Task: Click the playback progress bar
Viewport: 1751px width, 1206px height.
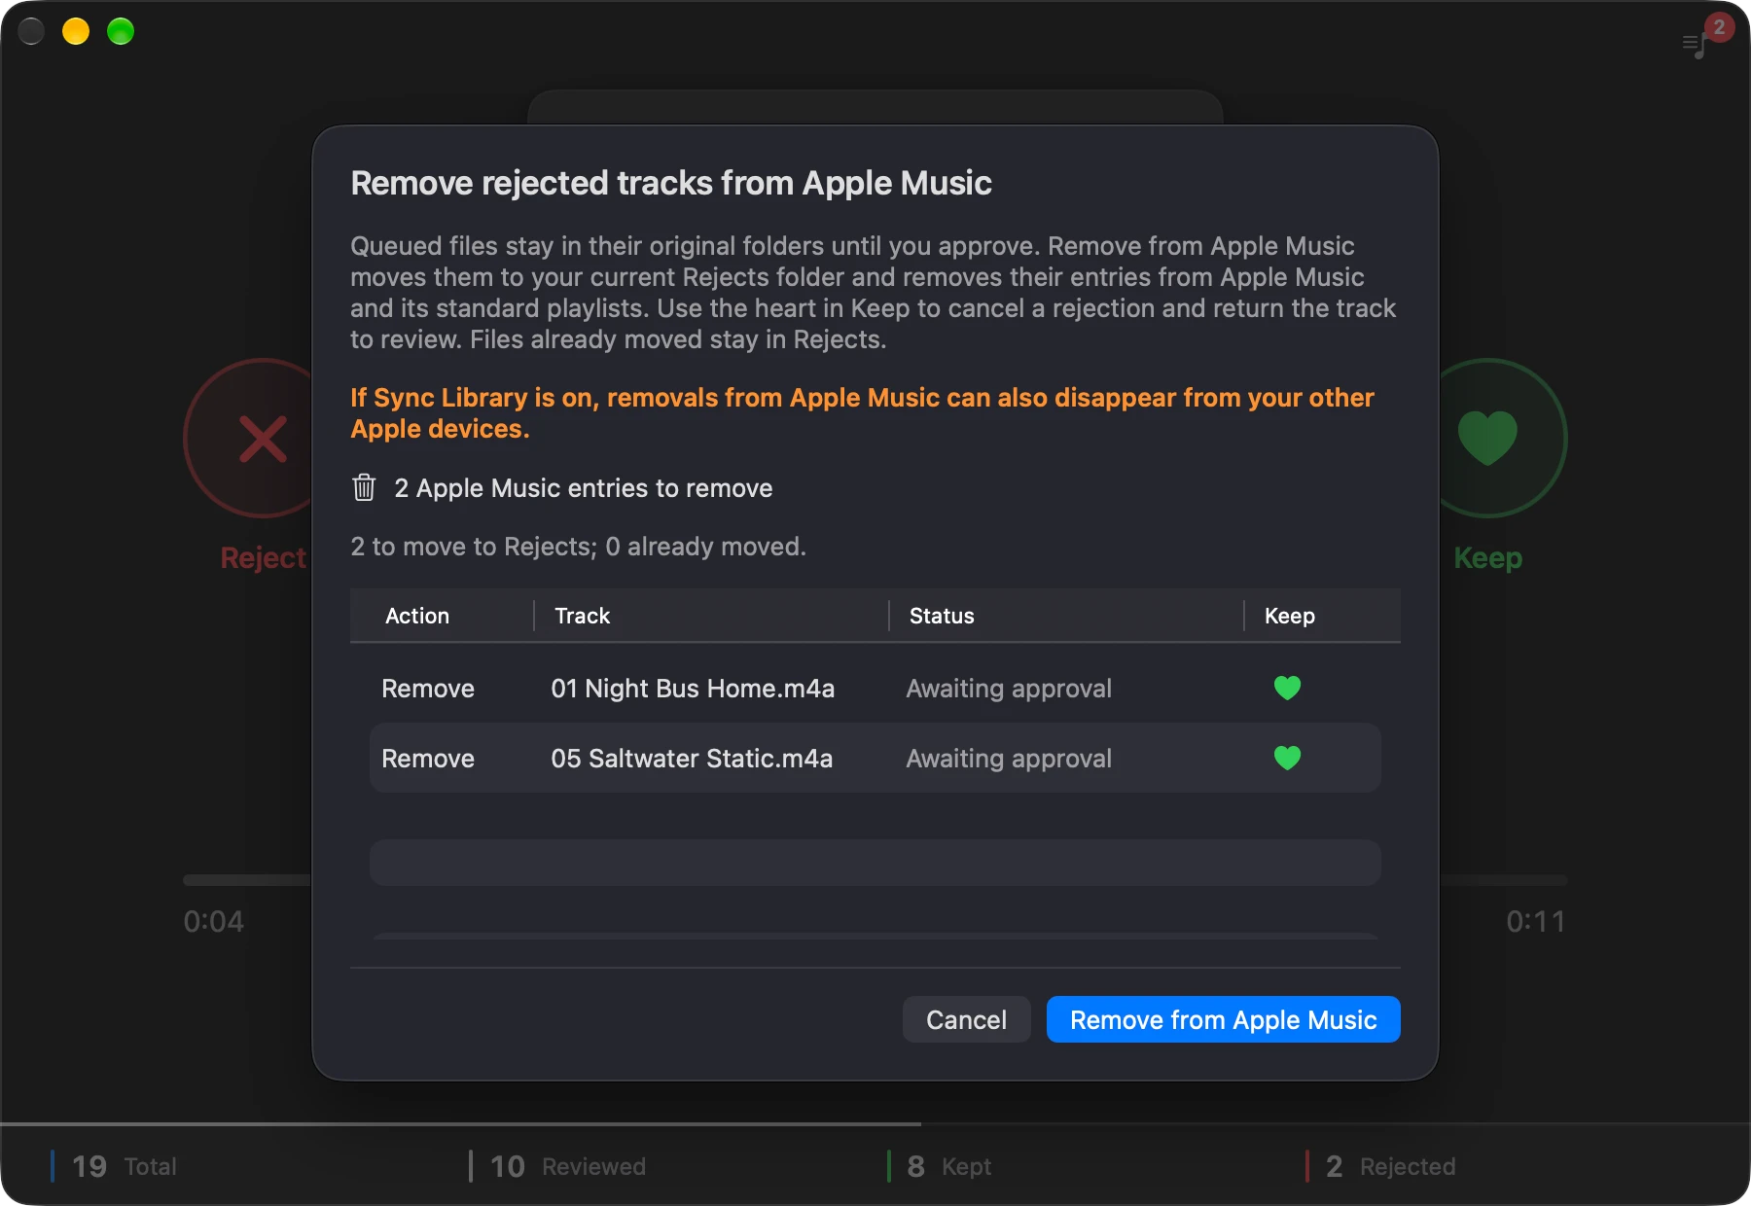Action: pyautogui.click(x=875, y=879)
